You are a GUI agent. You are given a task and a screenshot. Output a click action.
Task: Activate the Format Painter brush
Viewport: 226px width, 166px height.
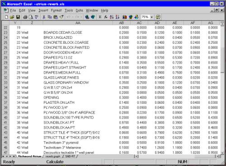[x=61, y=17]
